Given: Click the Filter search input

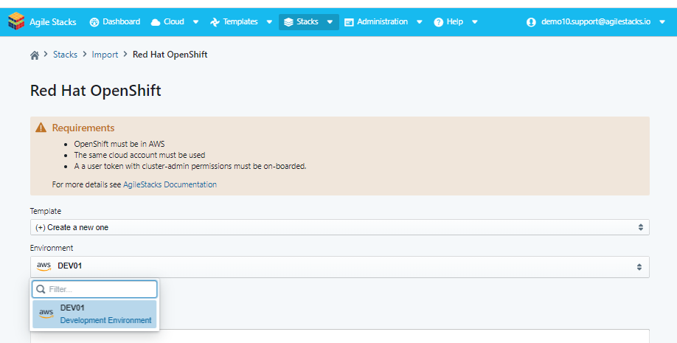Looking at the screenshot, I should (x=94, y=289).
